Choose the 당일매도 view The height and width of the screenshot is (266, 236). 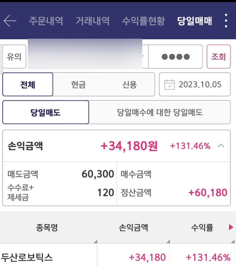pos(45,112)
